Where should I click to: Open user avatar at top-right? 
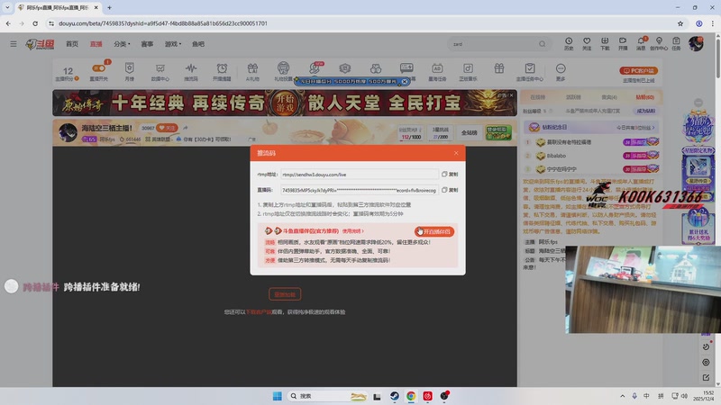[x=696, y=43]
